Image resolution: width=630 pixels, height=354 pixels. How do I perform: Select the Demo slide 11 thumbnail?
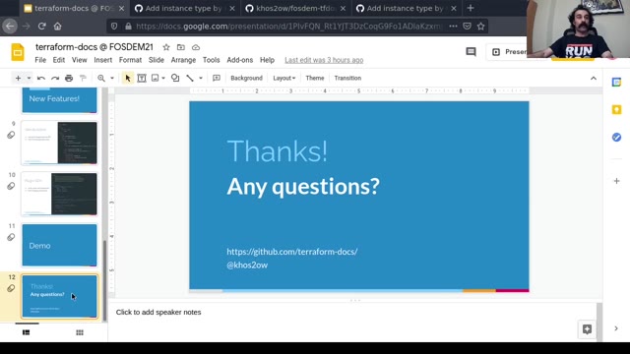click(x=59, y=245)
